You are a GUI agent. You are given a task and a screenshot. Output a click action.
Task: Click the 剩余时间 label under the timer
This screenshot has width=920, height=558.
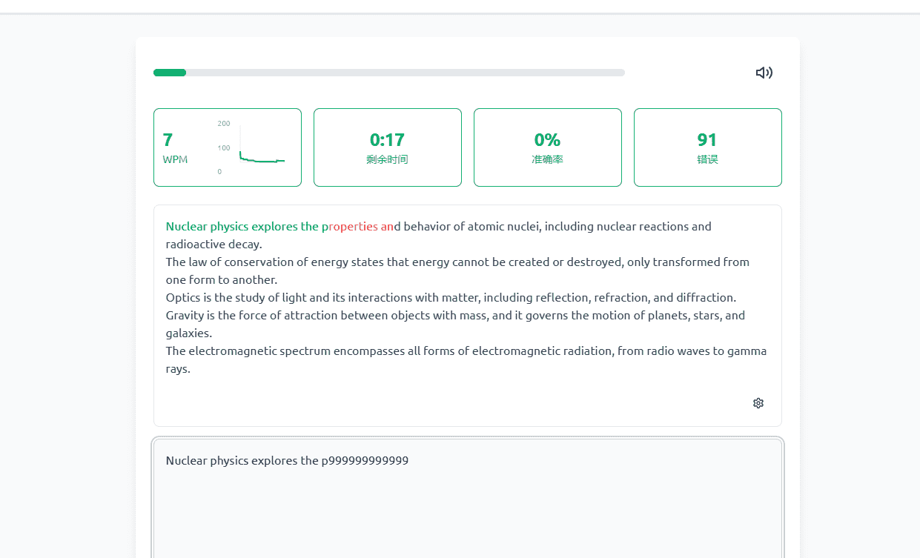click(387, 159)
